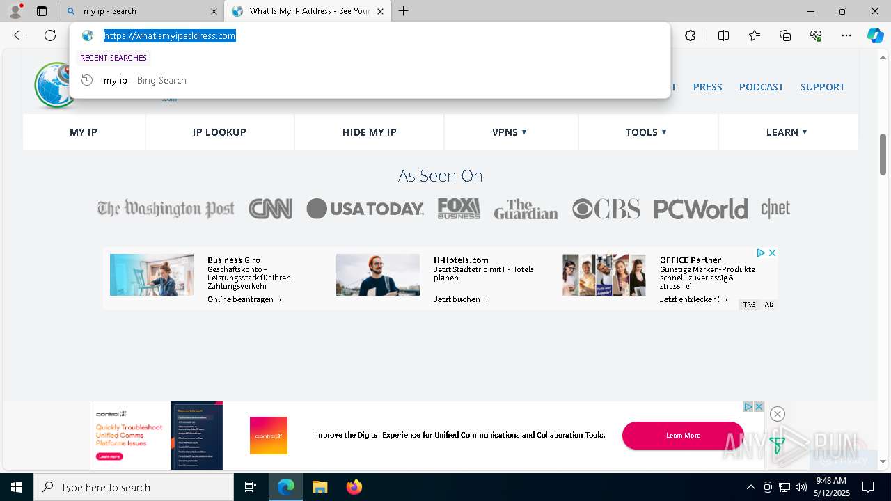
Task: Click the AdChoices icon in the middle ad block
Action: point(761,253)
